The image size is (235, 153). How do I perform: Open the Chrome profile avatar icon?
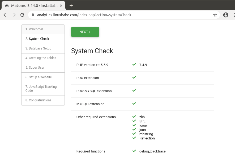226,15
